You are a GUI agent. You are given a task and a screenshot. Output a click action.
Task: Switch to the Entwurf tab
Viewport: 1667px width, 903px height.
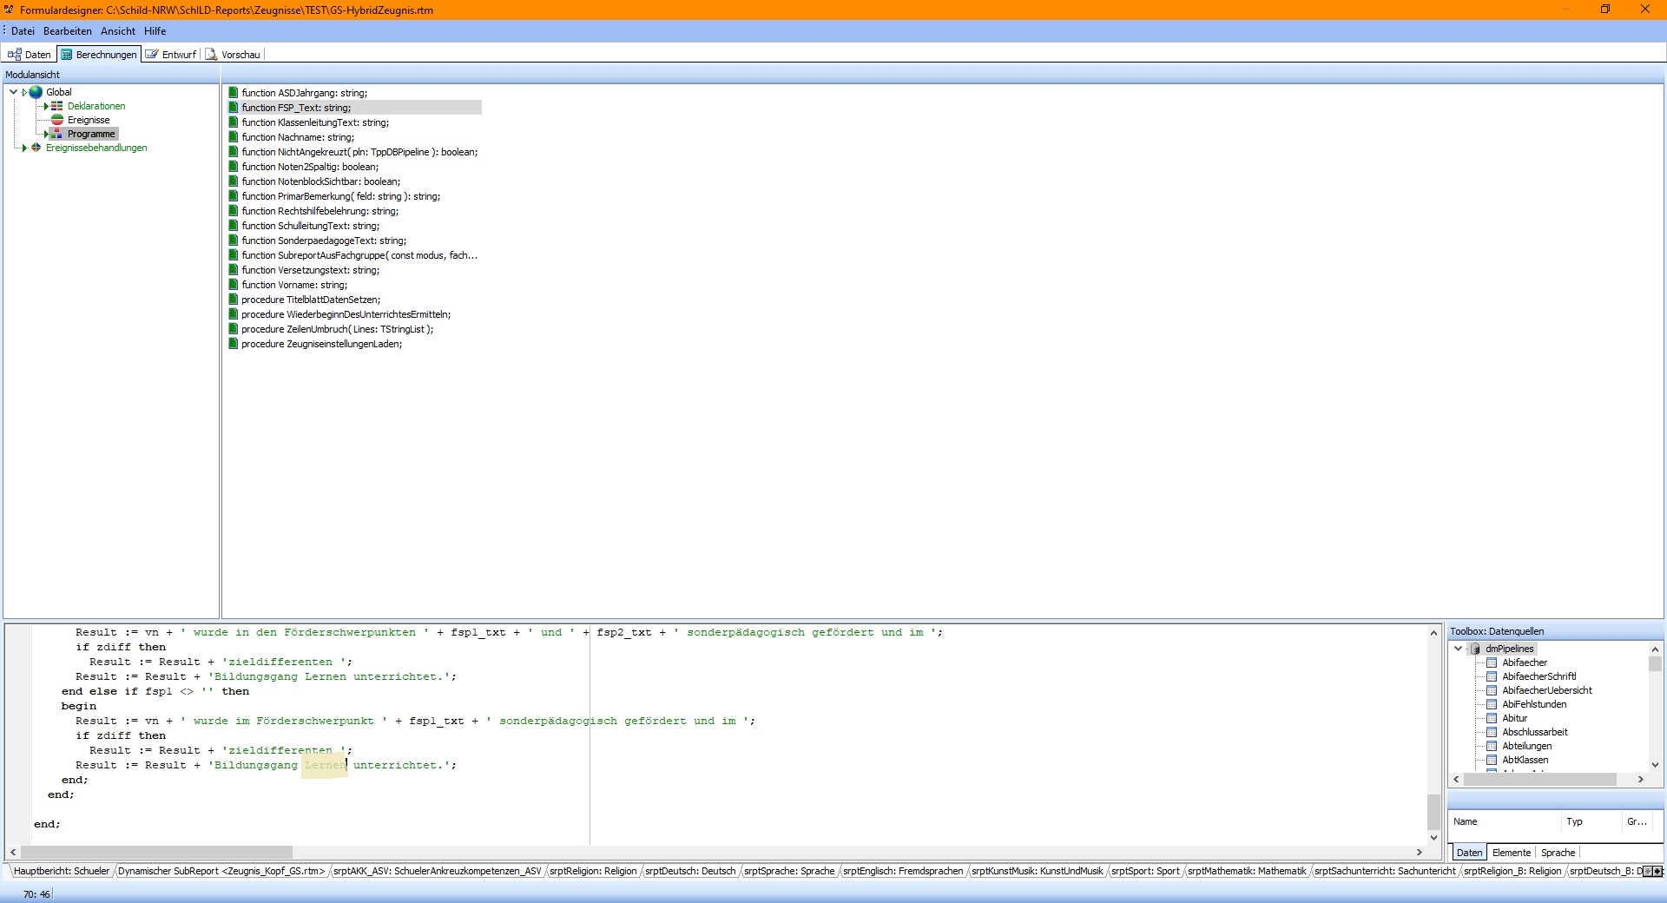(171, 54)
